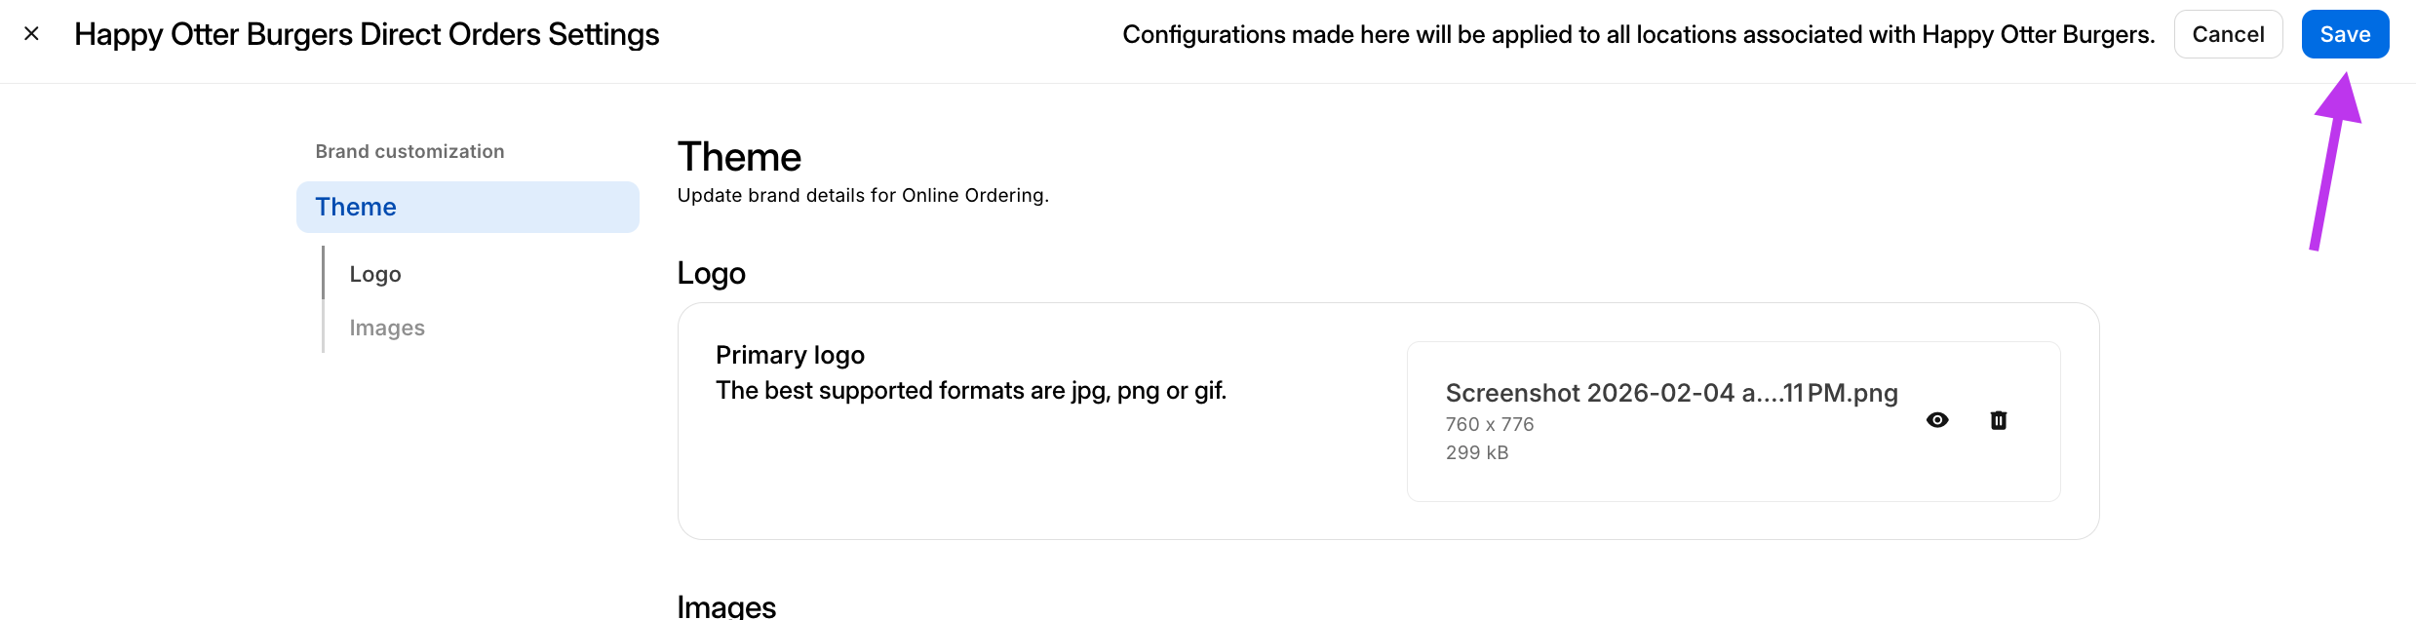Go to Images in the sidebar

pyautogui.click(x=387, y=328)
